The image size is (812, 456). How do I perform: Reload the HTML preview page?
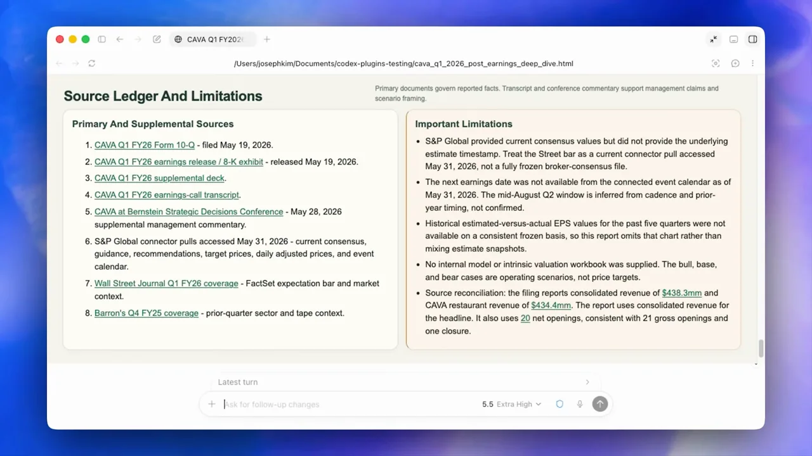coord(92,63)
